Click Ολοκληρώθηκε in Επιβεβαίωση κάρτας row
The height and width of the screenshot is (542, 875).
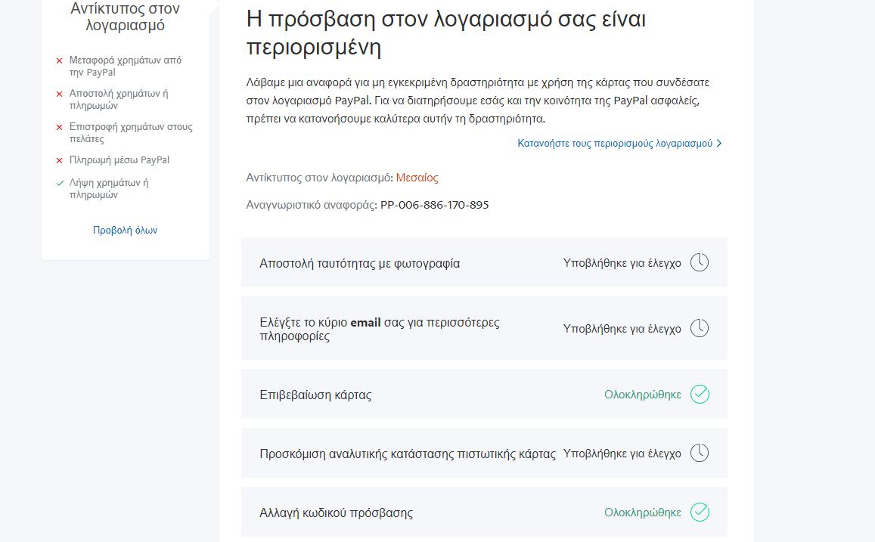642,395
